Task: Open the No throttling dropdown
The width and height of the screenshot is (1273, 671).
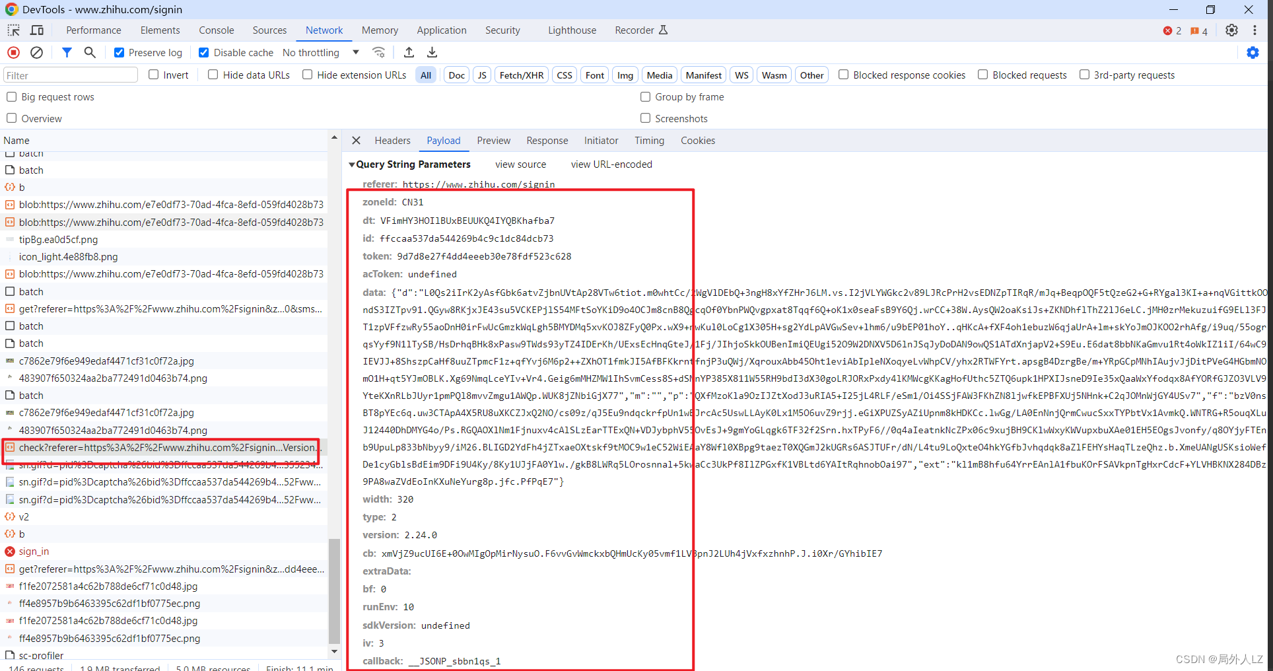Action: tap(321, 53)
